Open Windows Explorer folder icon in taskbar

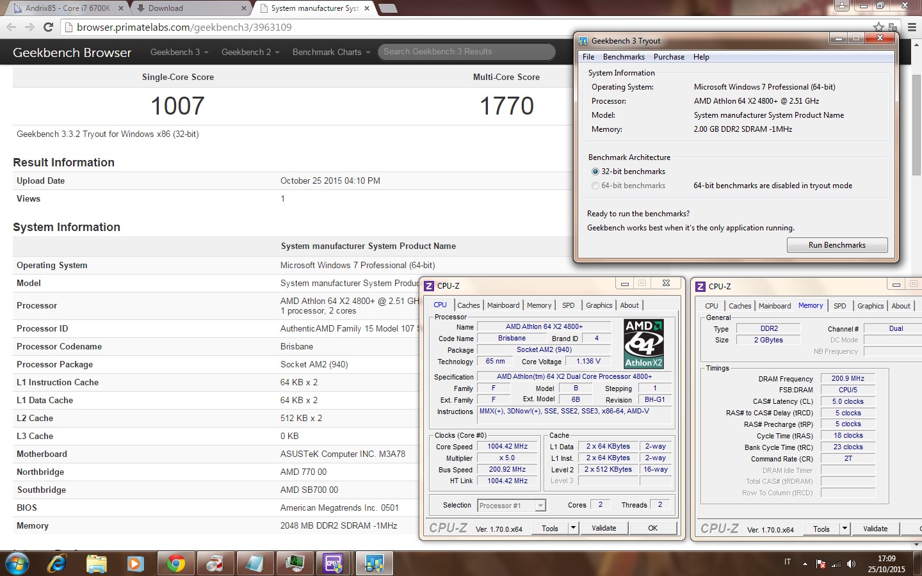click(97, 564)
